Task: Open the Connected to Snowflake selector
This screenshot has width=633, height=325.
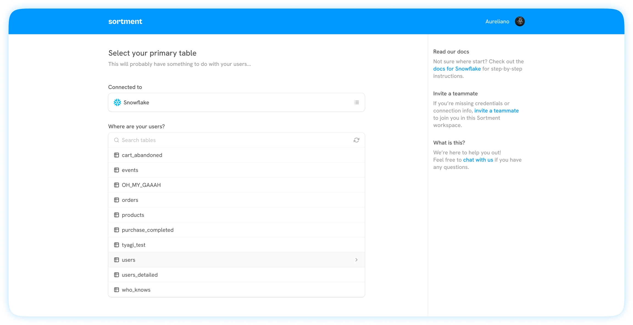Action: (x=236, y=102)
